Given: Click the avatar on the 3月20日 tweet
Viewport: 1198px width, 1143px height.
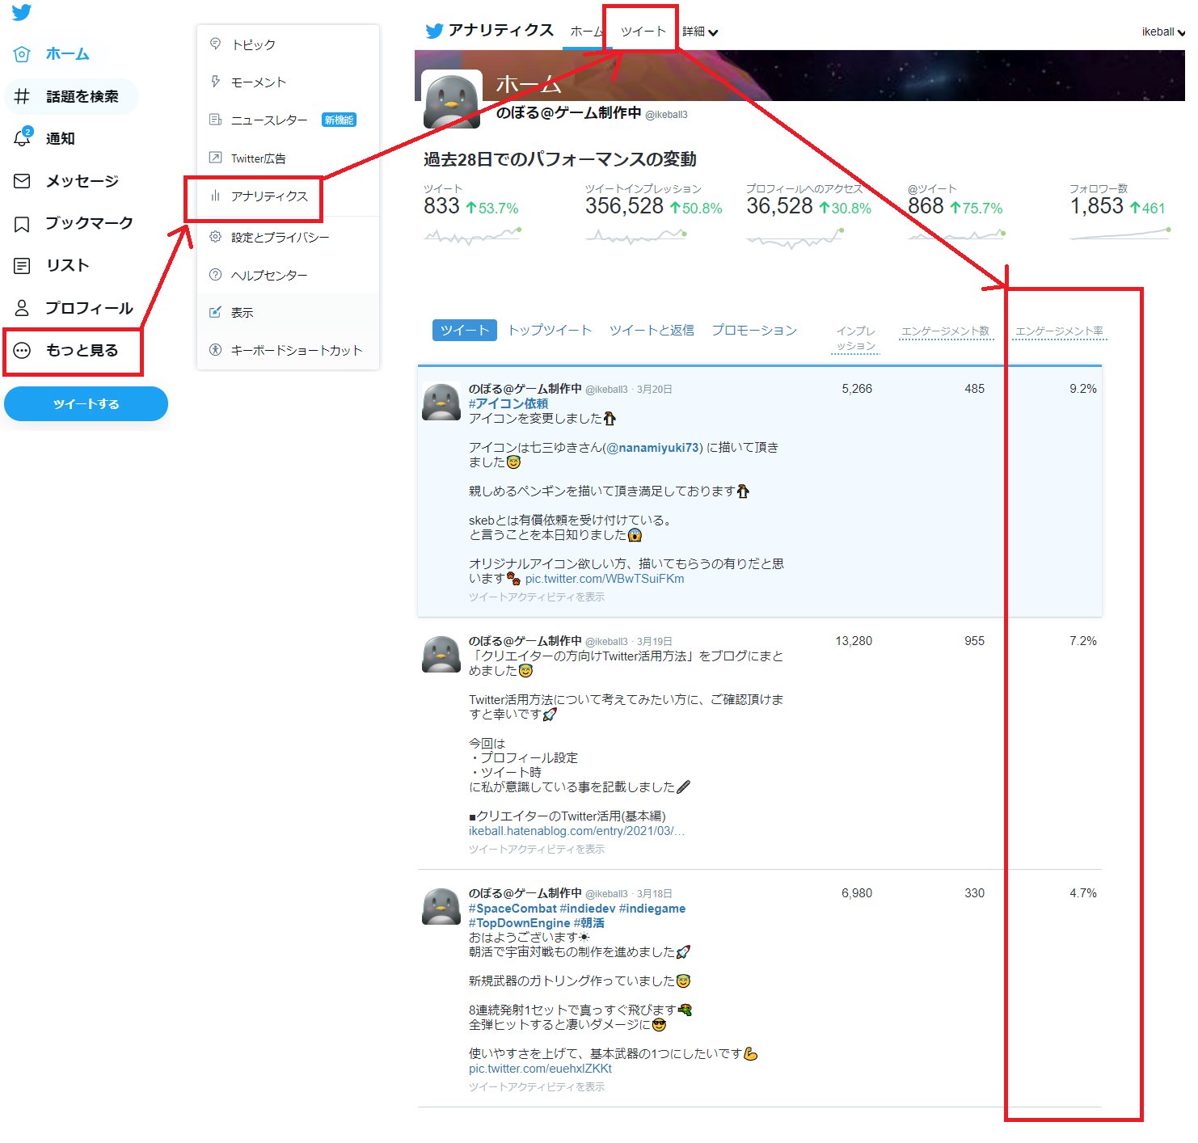Looking at the screenshot, I should (441, 401).
